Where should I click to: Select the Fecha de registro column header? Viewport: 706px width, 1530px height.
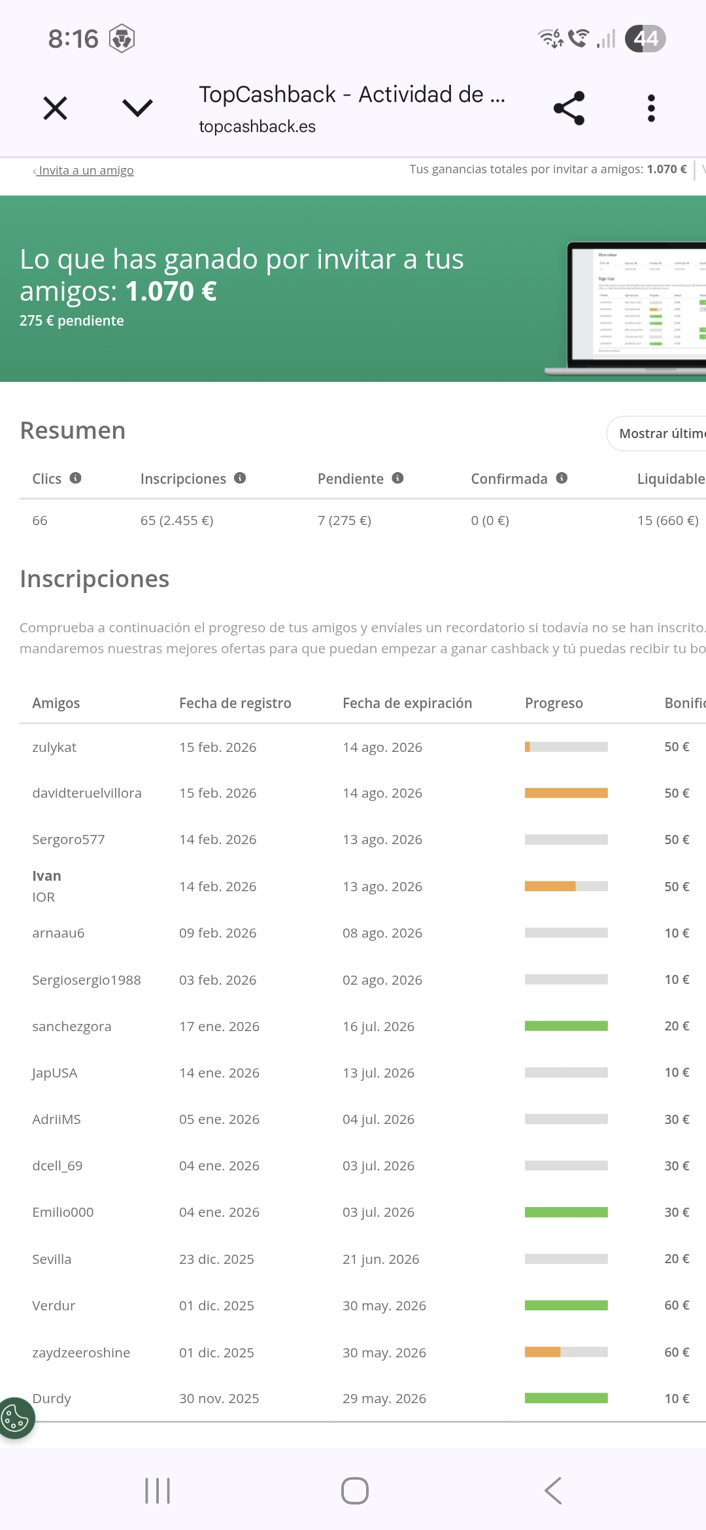235,703
